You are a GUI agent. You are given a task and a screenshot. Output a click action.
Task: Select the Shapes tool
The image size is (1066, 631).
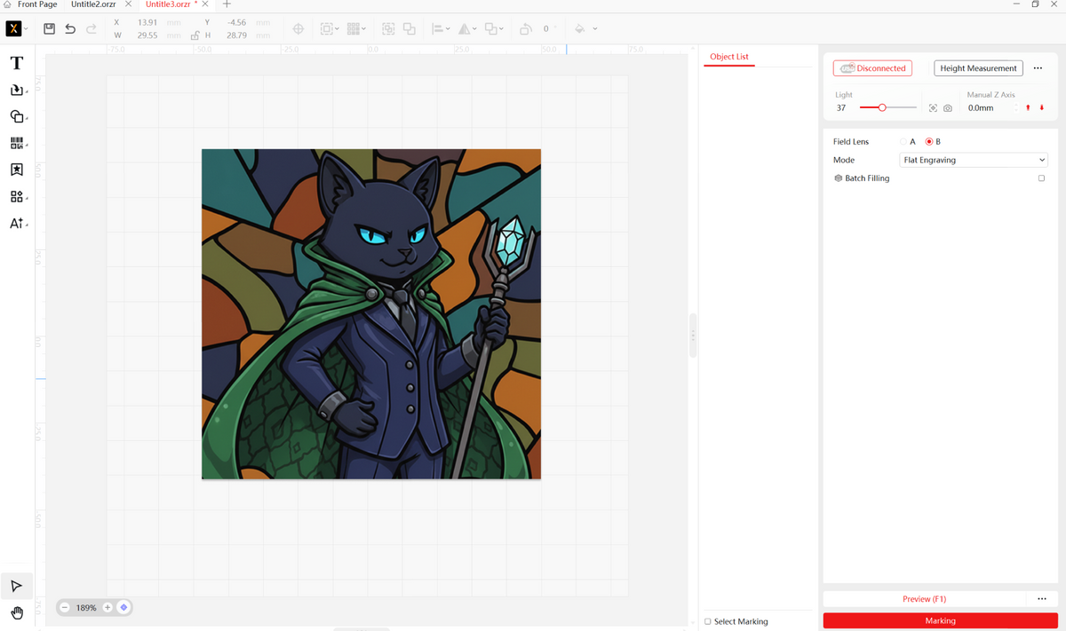(16, 116)
